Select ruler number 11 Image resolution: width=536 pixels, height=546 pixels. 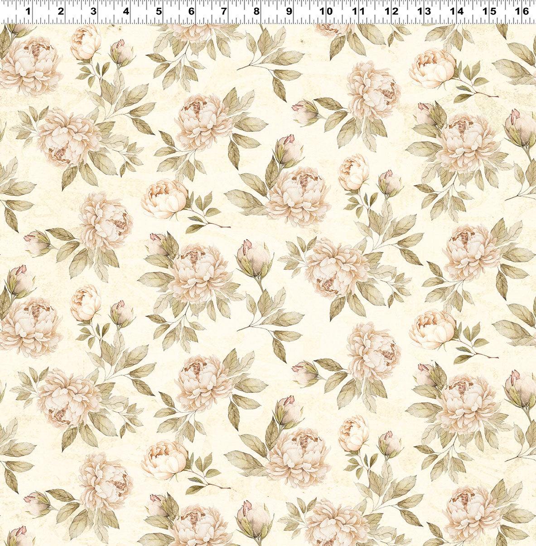(x=358, y=11)
